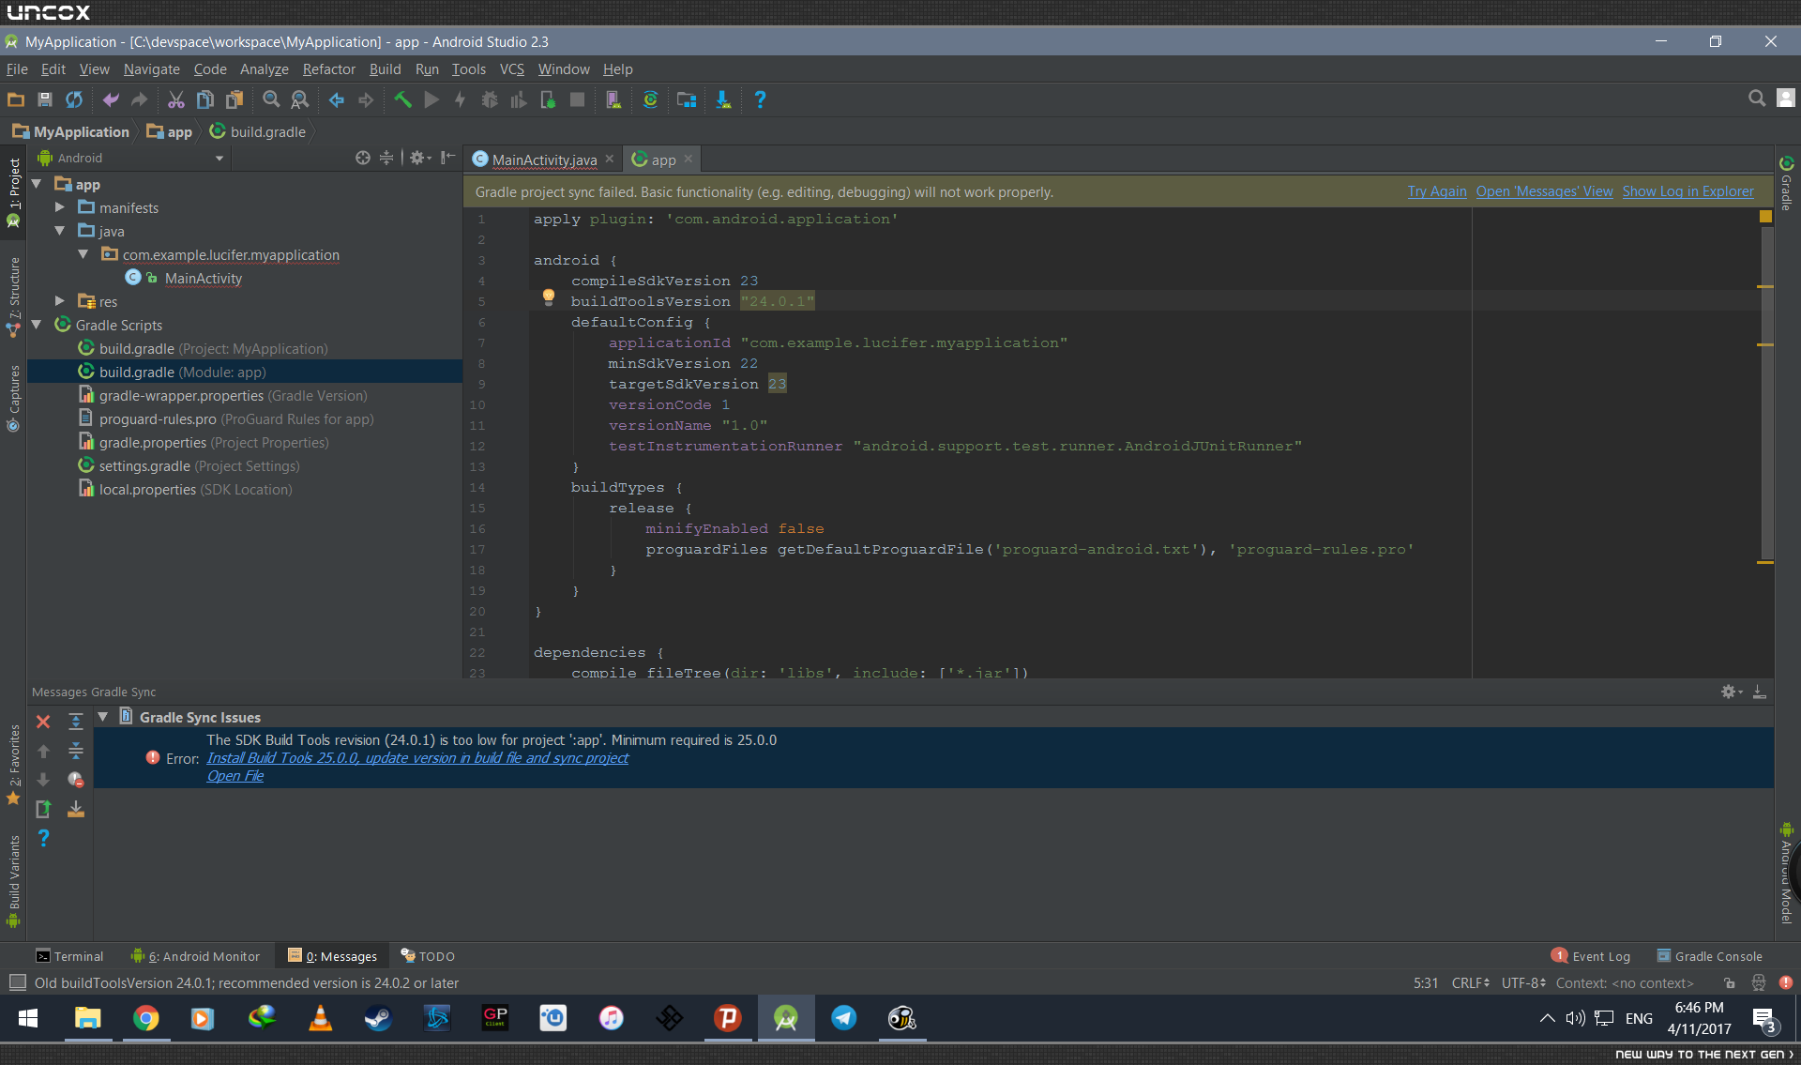This screenshot has width=1801, height=1065.
Task: Click Sync Project with Gradle Files icon
Action: (x=650, y=99)
